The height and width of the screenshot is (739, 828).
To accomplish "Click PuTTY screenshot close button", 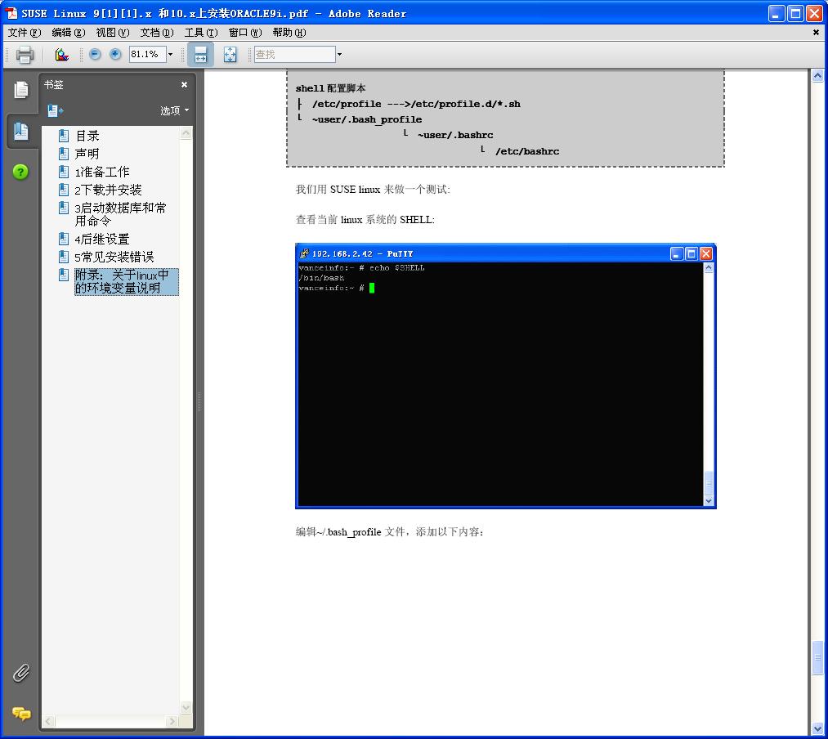I will click(x=705, y=254).
